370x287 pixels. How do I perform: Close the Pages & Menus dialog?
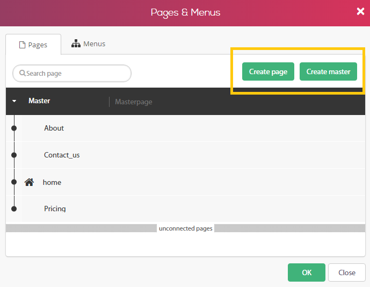pos(360,11)
